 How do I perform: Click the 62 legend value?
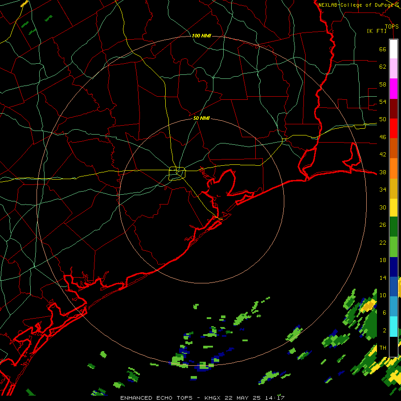click(383, 66)
